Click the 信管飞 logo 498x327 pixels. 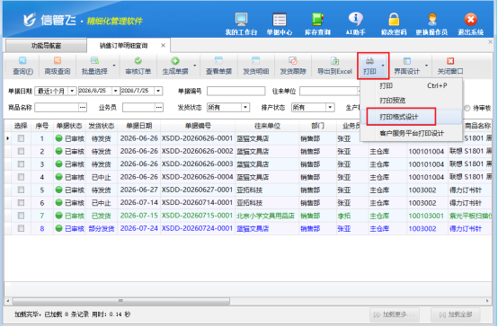49,20
